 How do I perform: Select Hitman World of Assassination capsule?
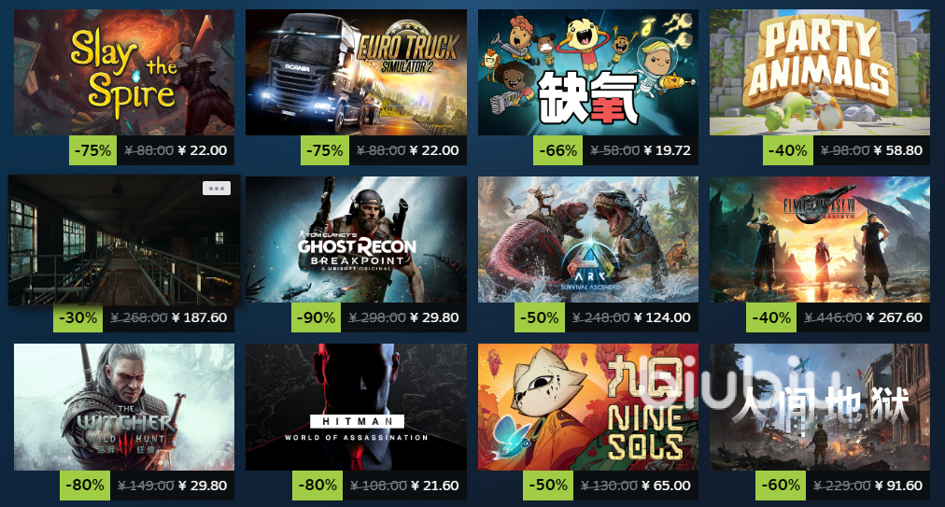click(x=356, y=407)
